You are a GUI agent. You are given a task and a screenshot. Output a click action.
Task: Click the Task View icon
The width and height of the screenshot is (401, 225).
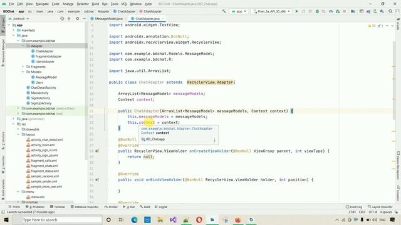pos(121,219)
